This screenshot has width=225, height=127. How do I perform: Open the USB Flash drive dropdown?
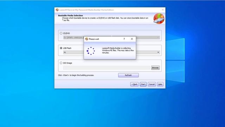158,52
